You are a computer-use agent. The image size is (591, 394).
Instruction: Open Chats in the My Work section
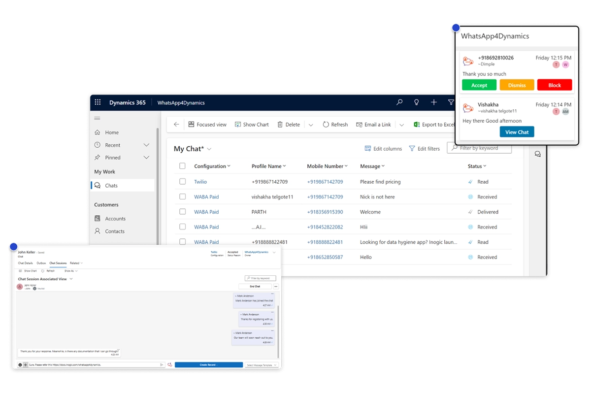122,186
